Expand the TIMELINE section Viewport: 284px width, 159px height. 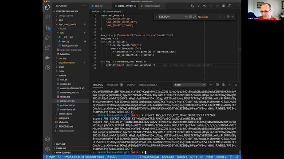(61, 148)
